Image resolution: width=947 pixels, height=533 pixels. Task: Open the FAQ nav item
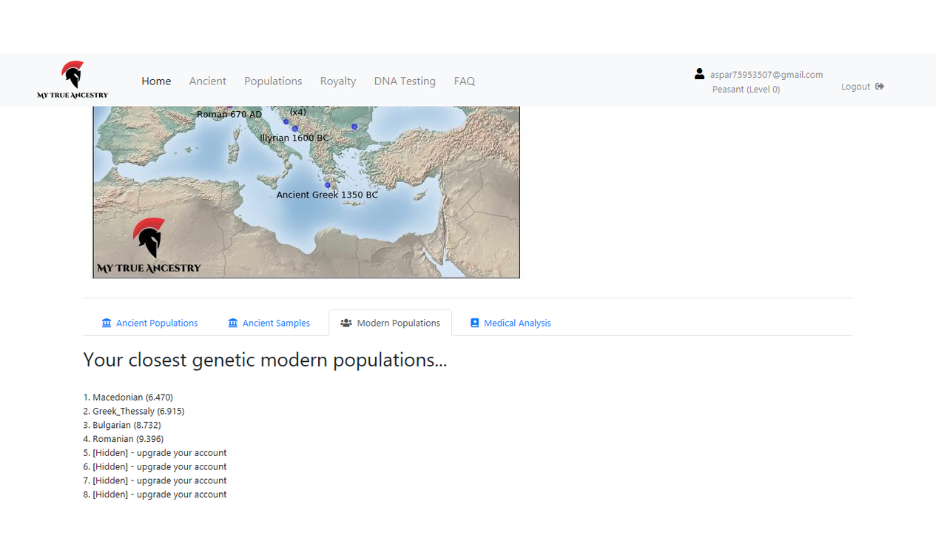point(465,81)
